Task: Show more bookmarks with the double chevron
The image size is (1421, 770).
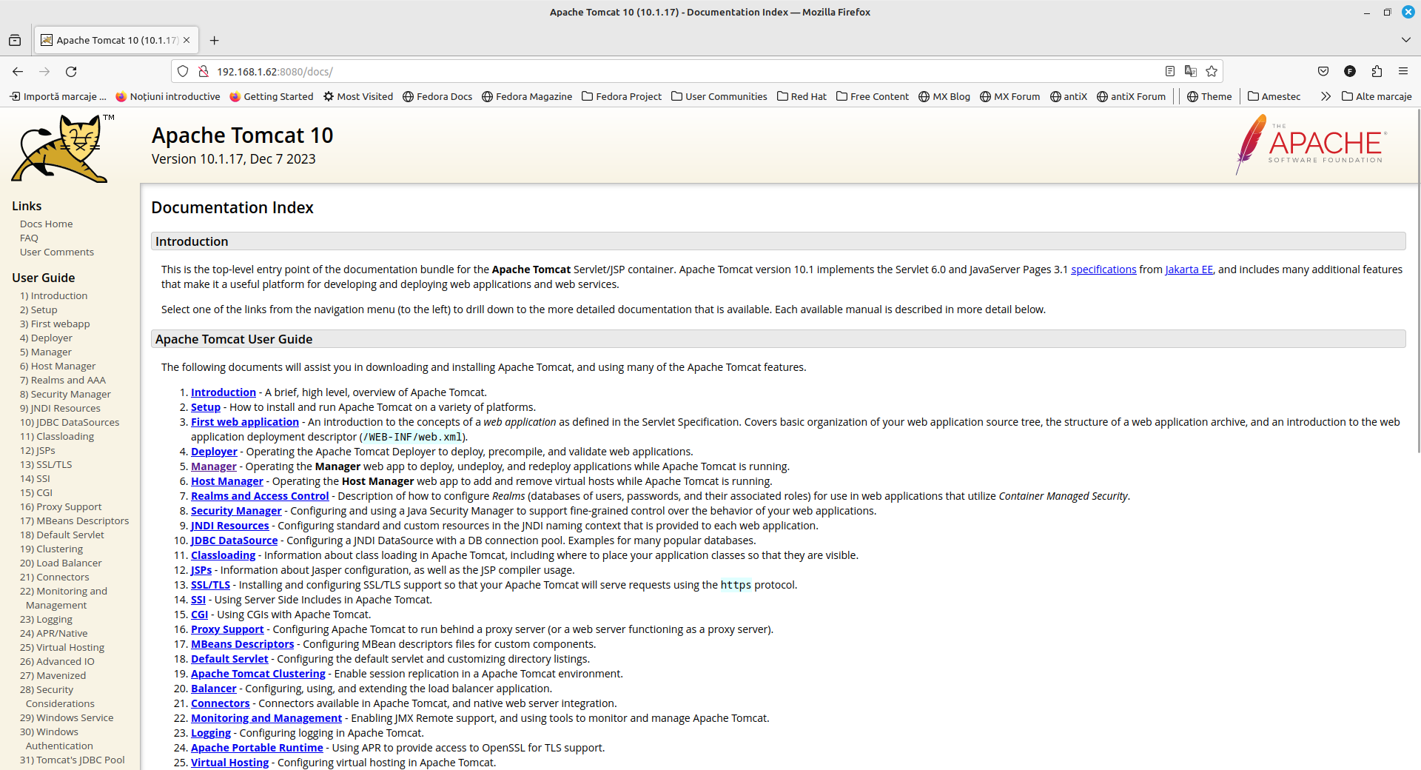Action: [1326, 96]
